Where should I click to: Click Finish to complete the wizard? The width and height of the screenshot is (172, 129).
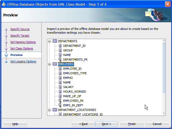coord(132,124)
